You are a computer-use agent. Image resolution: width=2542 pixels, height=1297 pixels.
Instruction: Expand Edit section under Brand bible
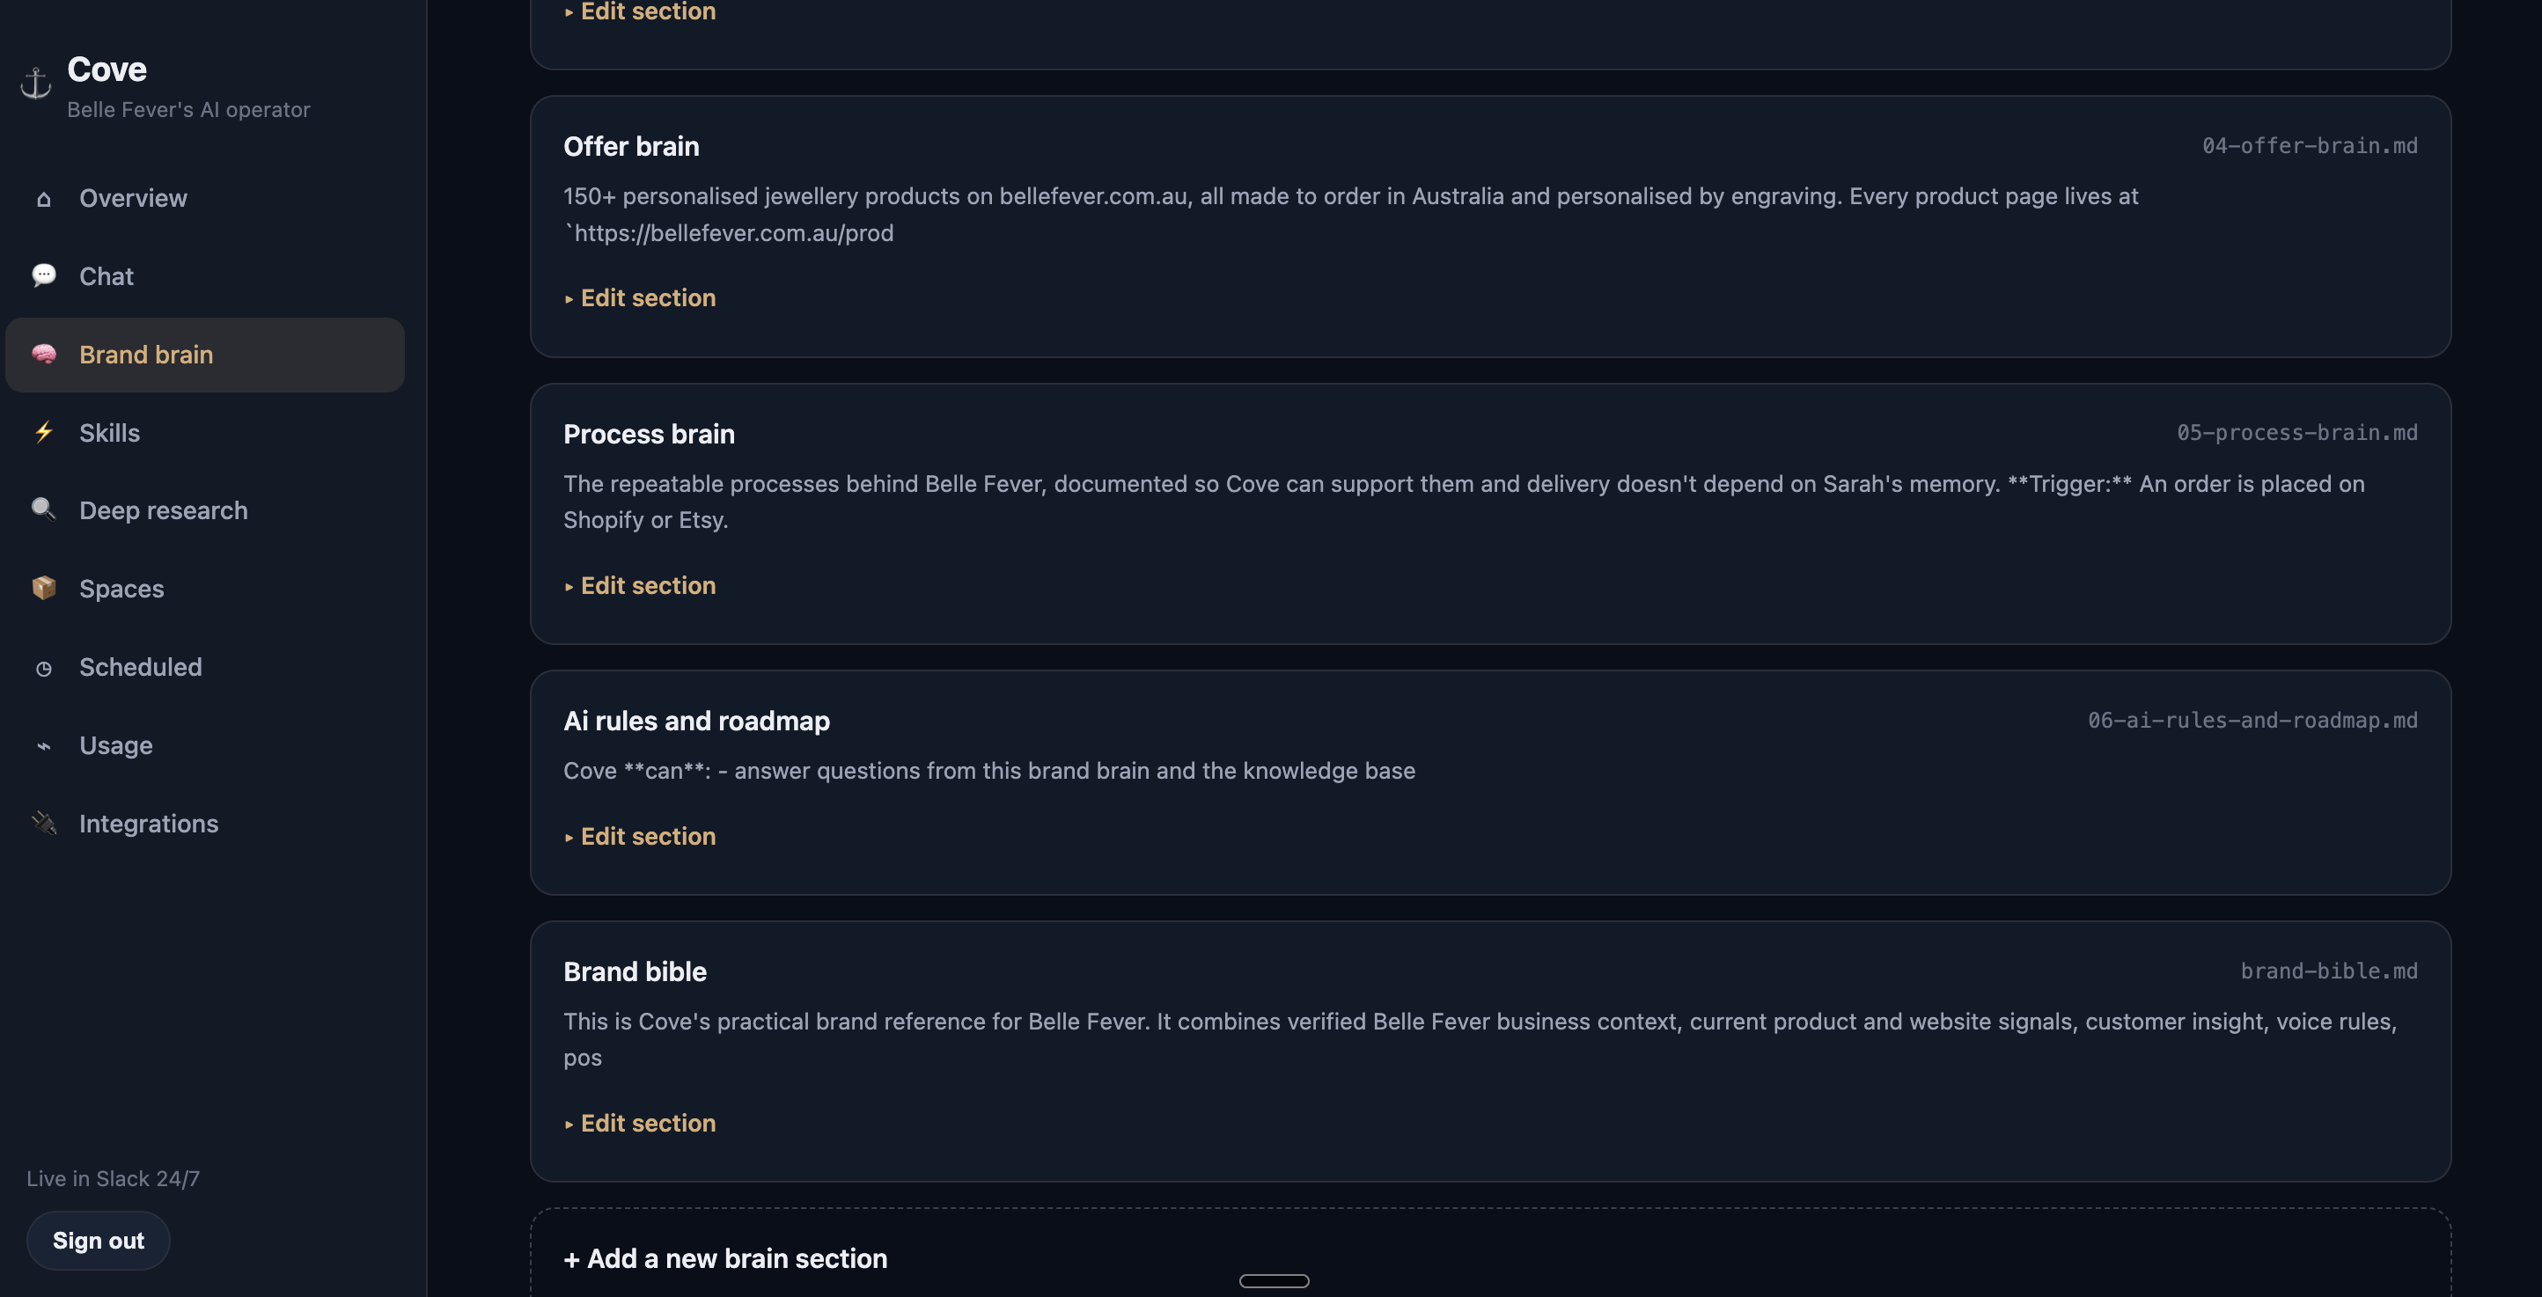coord(639,1124)
